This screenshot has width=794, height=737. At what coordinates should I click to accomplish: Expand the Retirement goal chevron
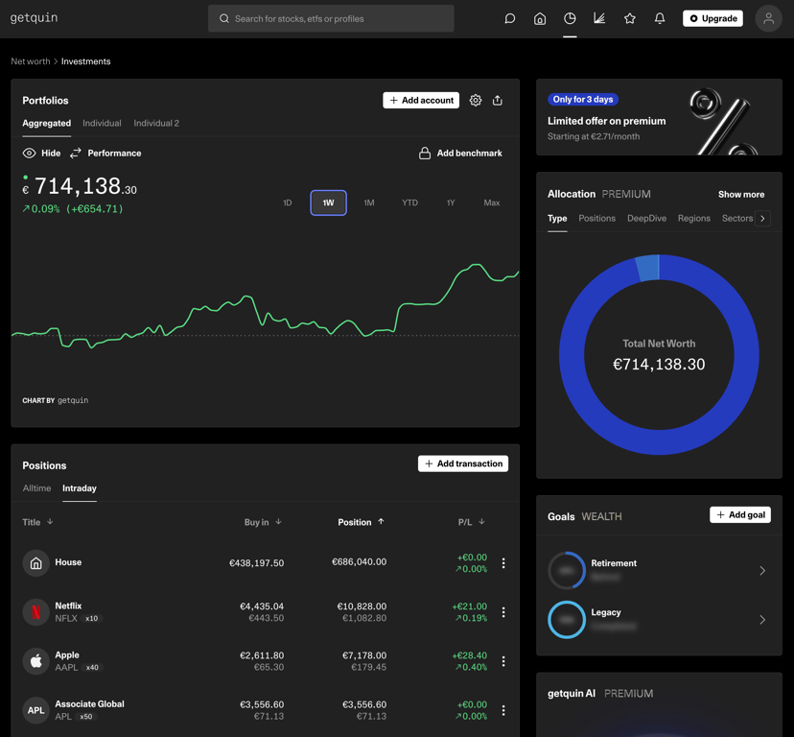pos(762,571)
